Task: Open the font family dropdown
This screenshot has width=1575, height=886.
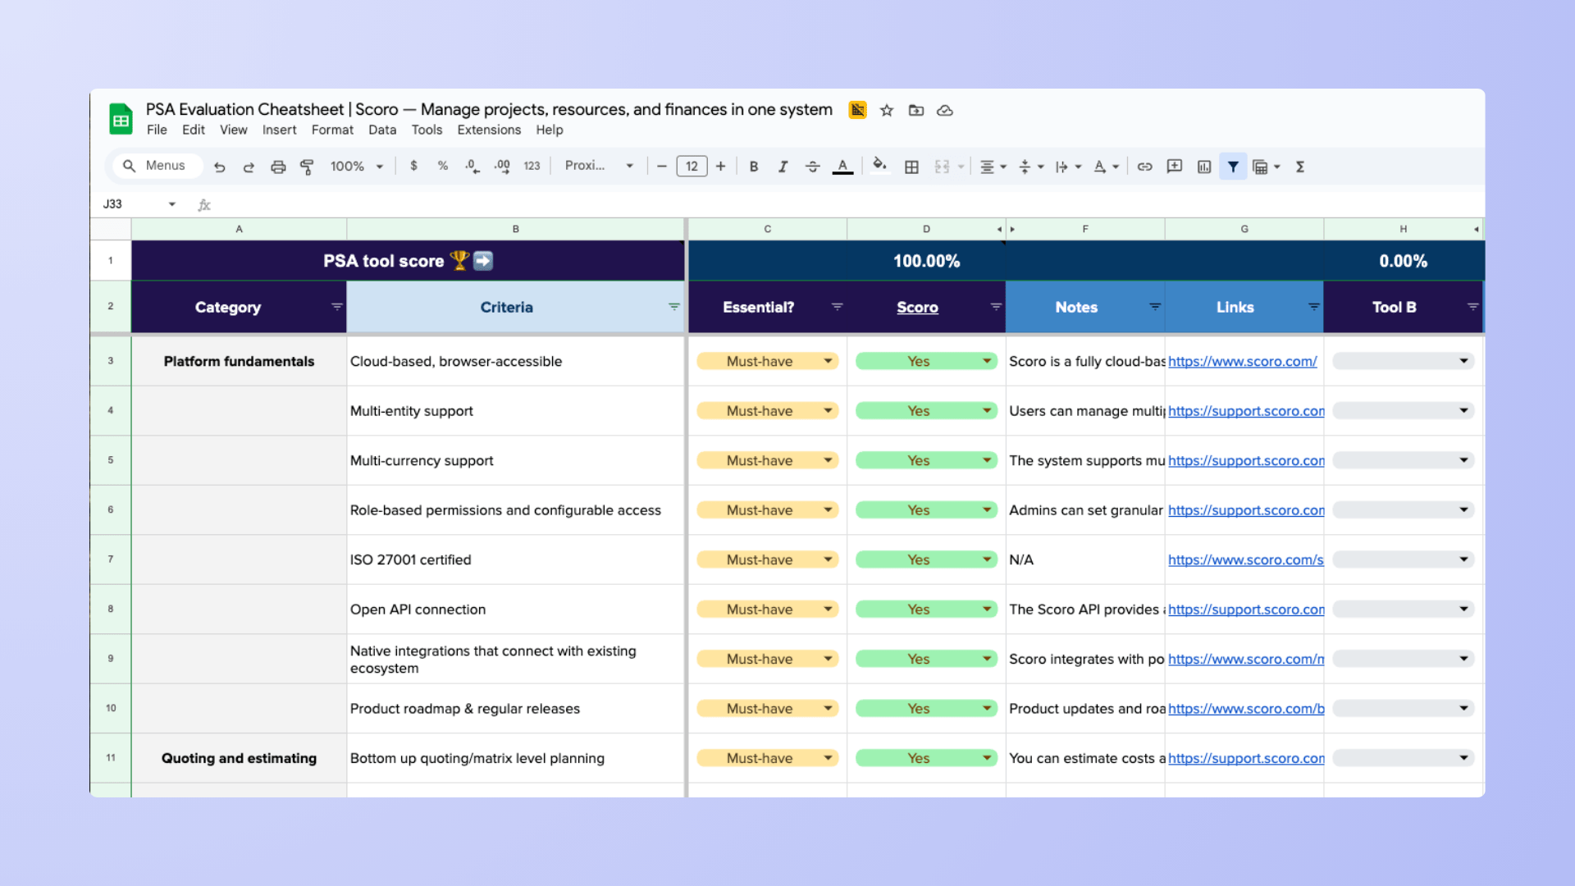Action: tap(599, 166)
